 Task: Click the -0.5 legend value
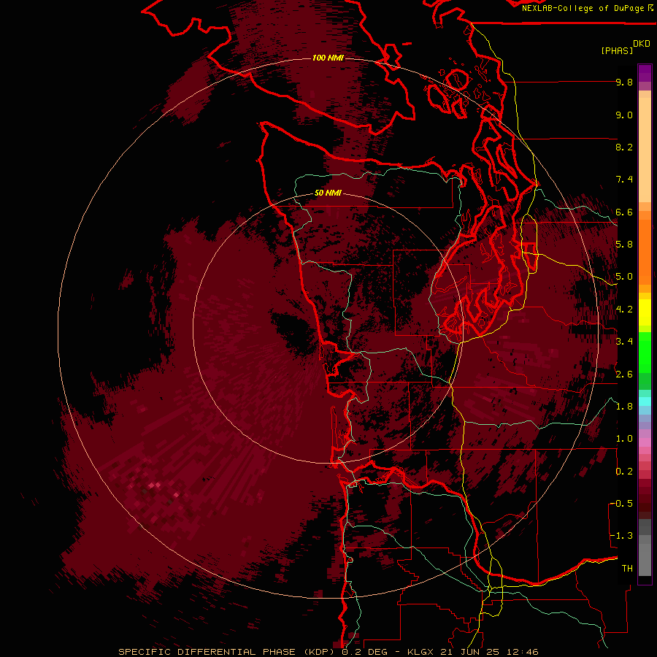tap(621, 504)
